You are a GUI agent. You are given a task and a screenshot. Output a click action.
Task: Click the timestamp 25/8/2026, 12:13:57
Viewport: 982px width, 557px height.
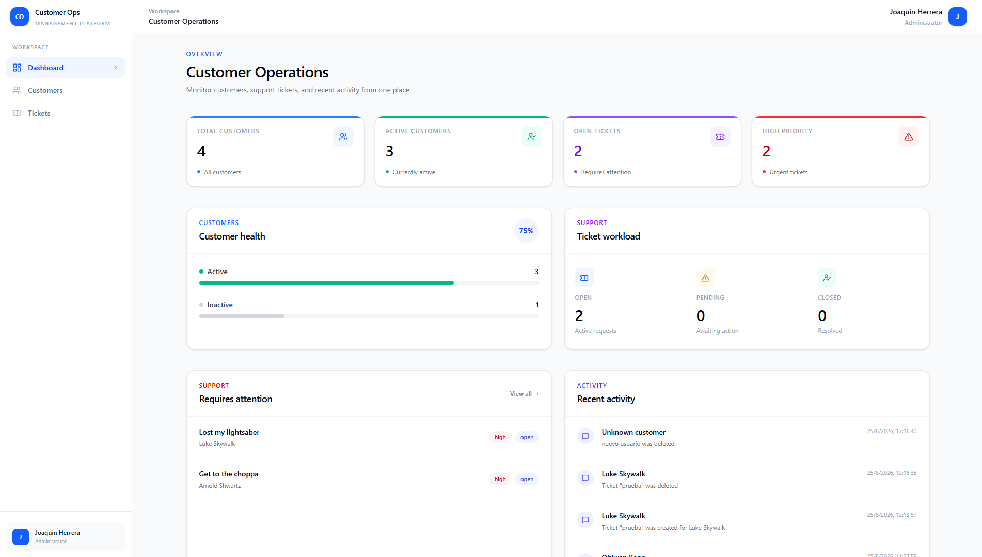[x=892, y=515]
